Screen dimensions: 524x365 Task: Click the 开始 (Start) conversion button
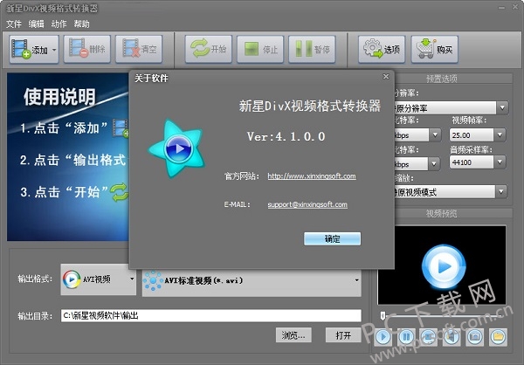pos(208,49)
